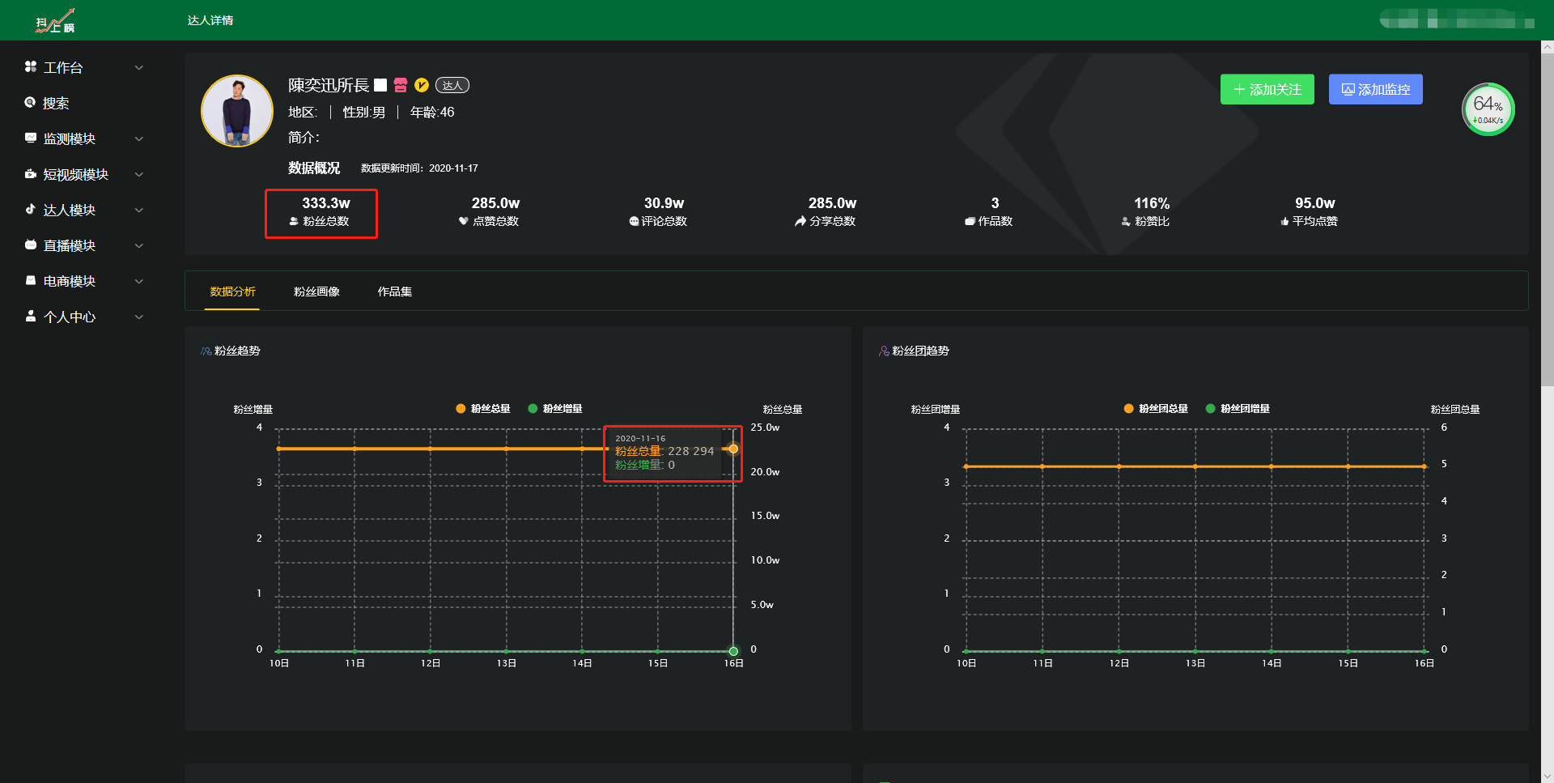Click the pink shop badge beside the name
1554x783 pixels.
(x=401, y=85)
